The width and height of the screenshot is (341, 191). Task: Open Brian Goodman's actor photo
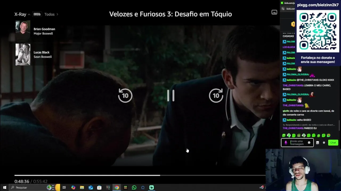pyautogui.click(x=23, y=31)
